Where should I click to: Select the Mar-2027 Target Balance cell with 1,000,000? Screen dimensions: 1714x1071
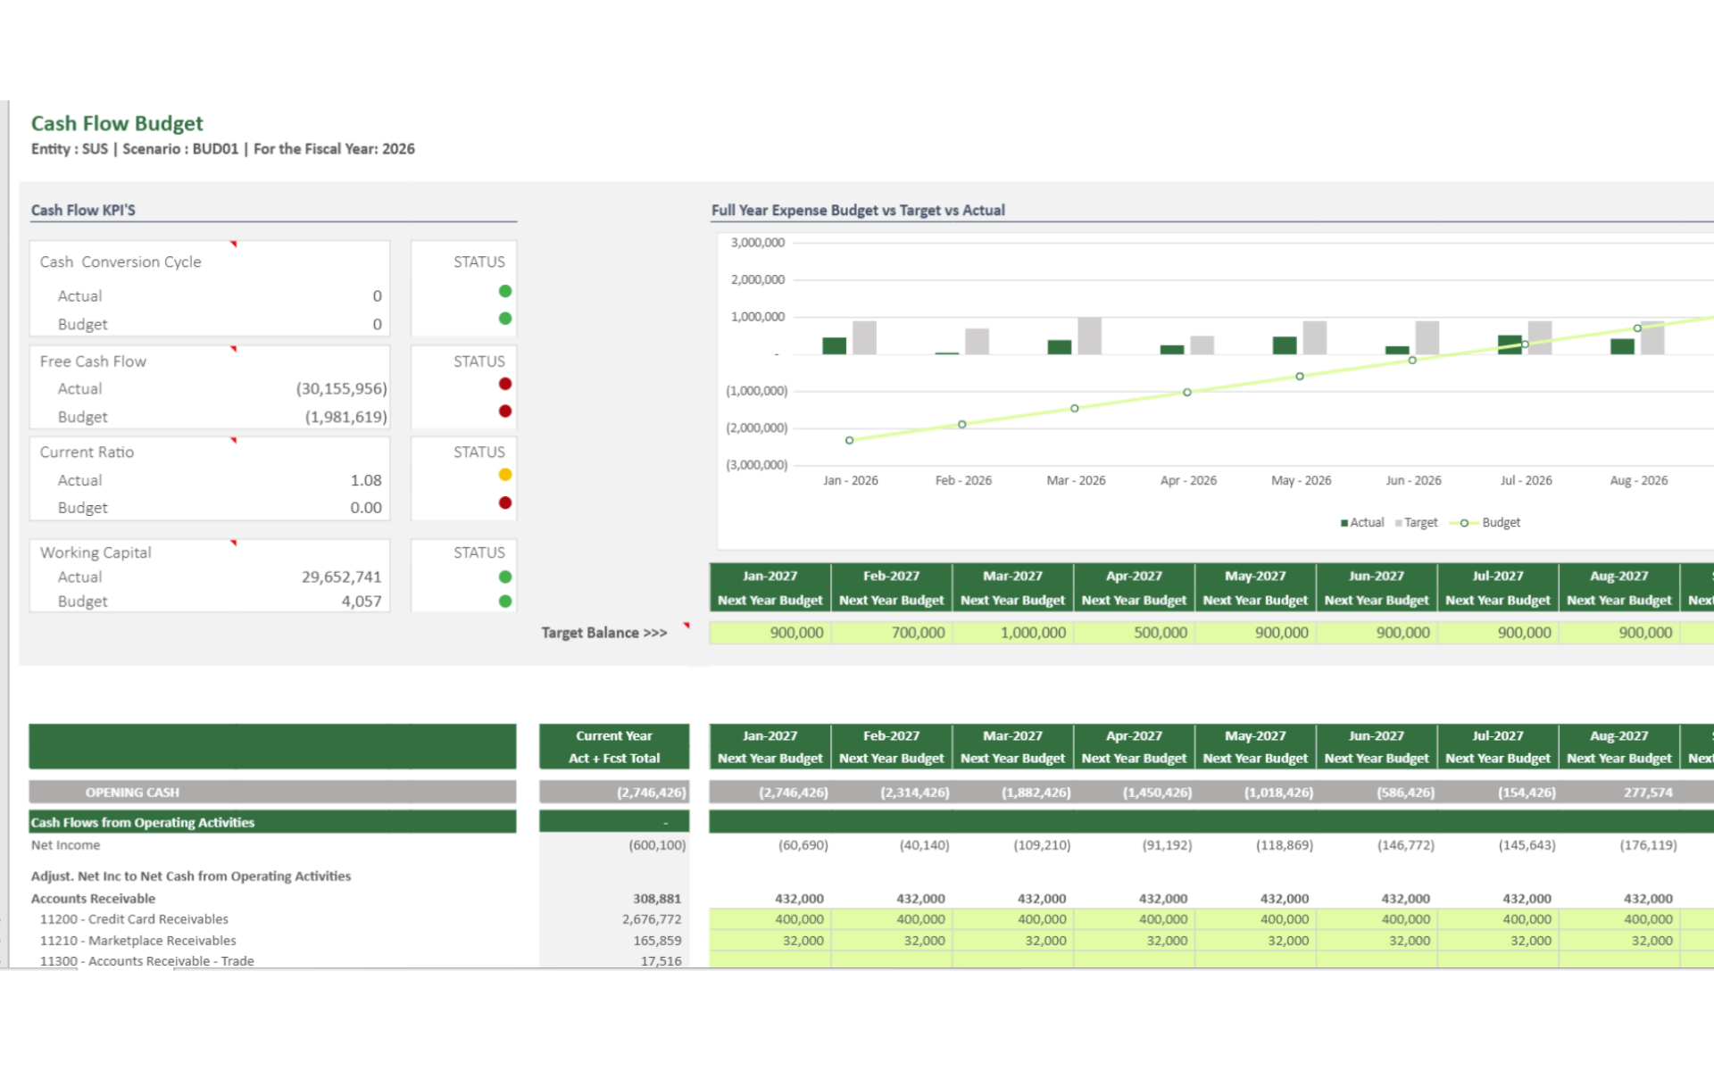click(x=1012, y=633)
